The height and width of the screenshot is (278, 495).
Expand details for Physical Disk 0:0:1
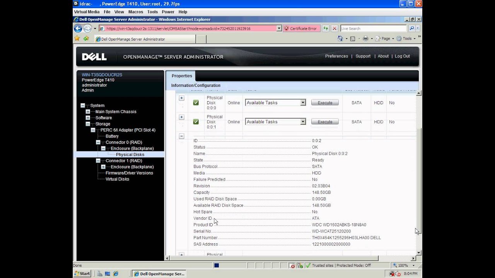pyautogui.click(x=181, y=117)
